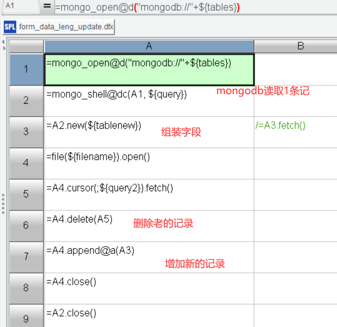The height and width of the screenshot is (327, 337).
Task: Select cell with mongo_shell@dc(A1, ${query})
Action: (x=149, y=101)
